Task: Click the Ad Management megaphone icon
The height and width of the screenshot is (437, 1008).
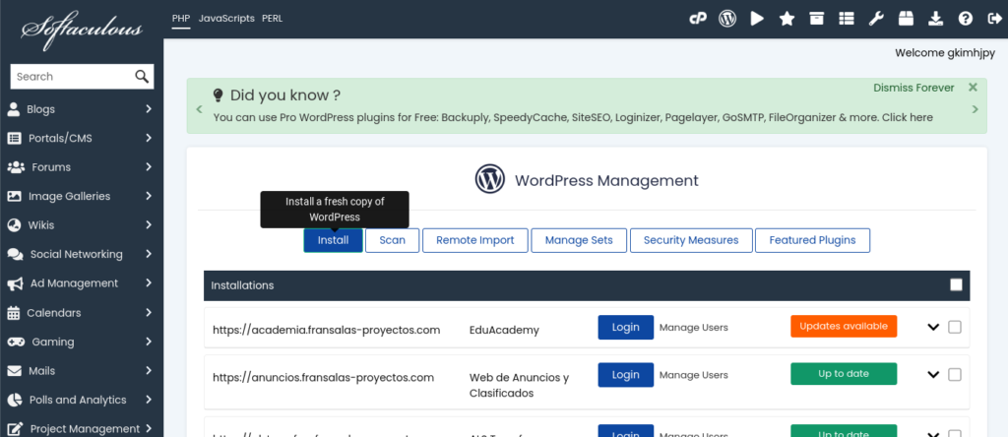Action: pyautogui.click(x=16, y=283)
